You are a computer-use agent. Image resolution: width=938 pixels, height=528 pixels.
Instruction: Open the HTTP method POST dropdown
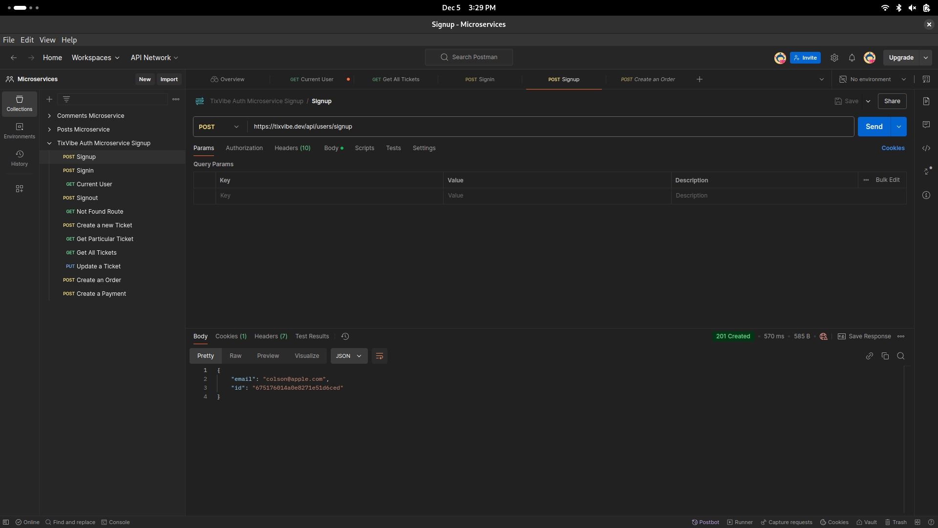point(219,127)
